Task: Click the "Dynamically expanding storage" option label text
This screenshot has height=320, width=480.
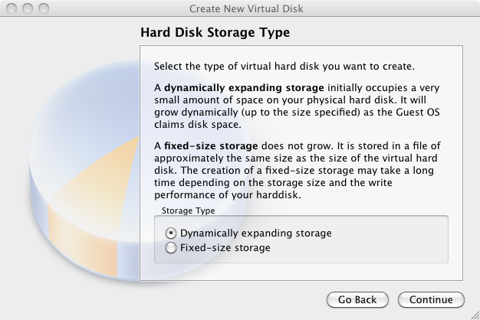Action: coord(256,233)
